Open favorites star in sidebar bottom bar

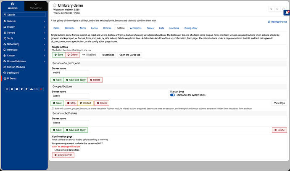(21, 89)
